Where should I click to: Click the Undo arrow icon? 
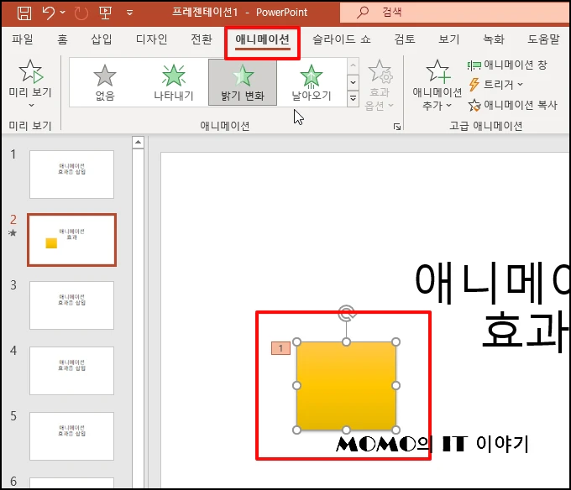[x=48, y=13]
